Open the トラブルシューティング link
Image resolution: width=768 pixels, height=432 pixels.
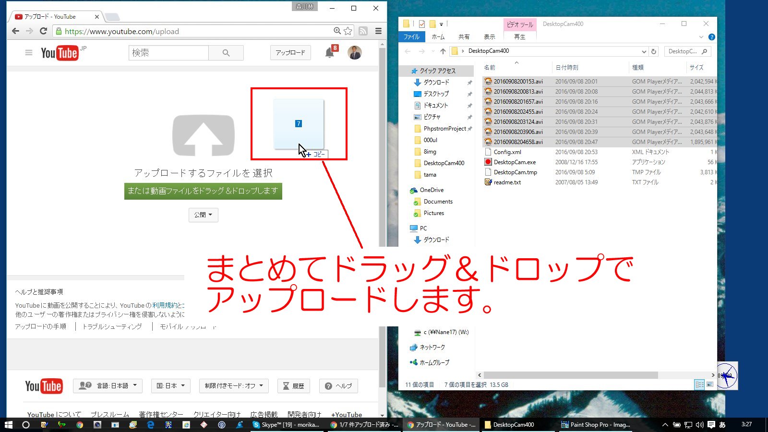tap(112, 326)
